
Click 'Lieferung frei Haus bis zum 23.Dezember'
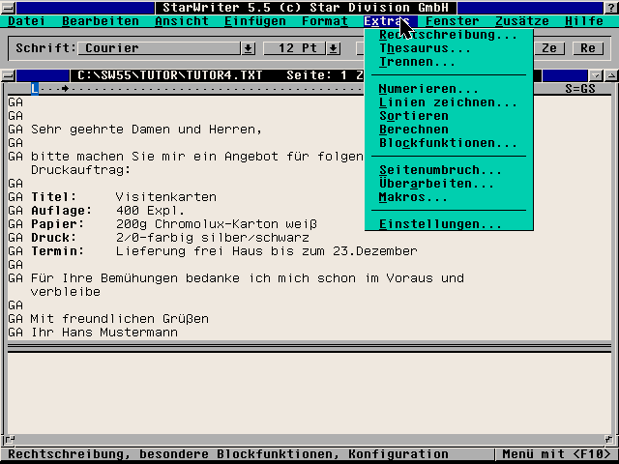click(x=267, y=251)
